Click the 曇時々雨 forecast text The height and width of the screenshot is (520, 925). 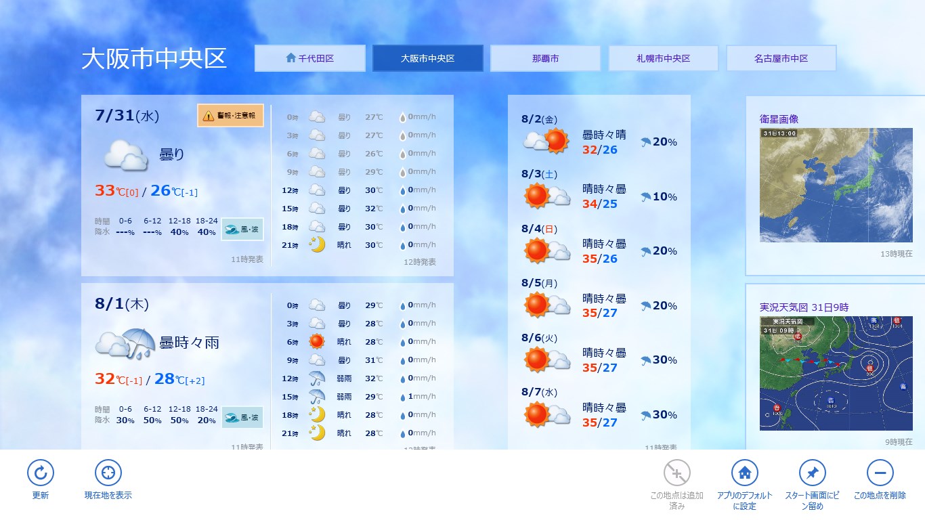(x=190, y=343)
